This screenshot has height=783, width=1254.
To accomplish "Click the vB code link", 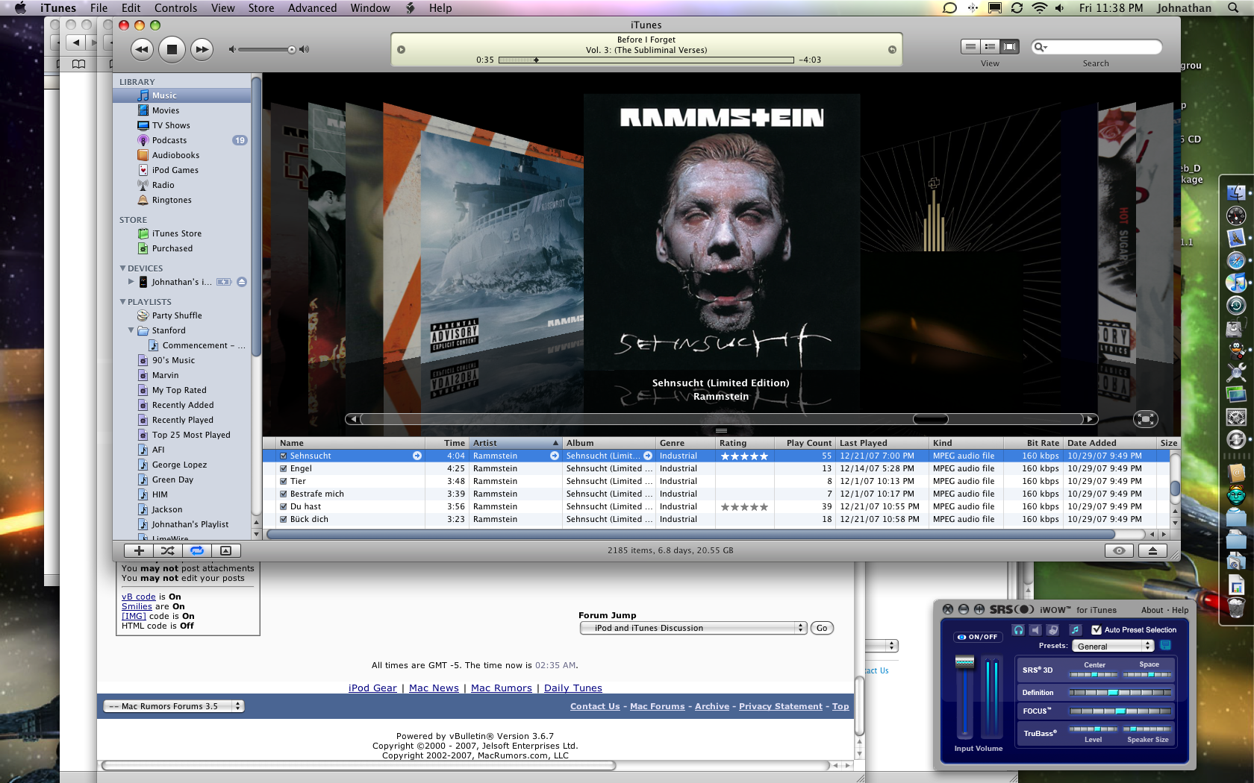I will click(139, 597).
